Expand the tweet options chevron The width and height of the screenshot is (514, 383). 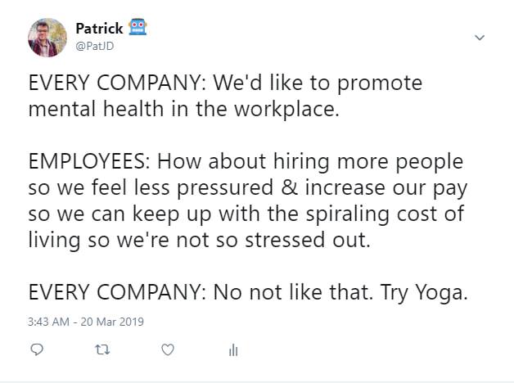pos(480,38)
